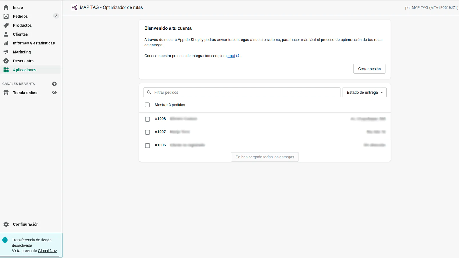Mark the order #1006 checkbox
The height and width of the screenshot is (258, 459).
(147, 145)
